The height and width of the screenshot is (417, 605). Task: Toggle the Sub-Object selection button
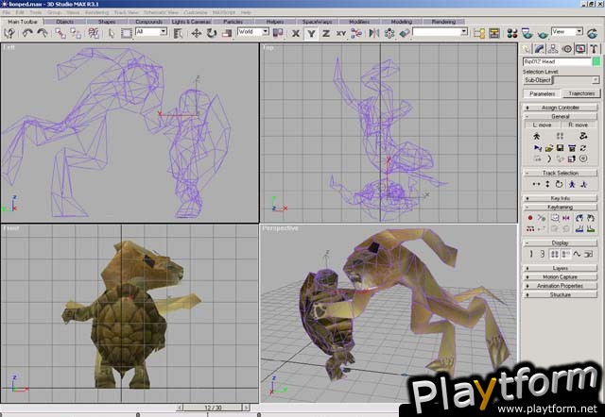click(538, 80)
